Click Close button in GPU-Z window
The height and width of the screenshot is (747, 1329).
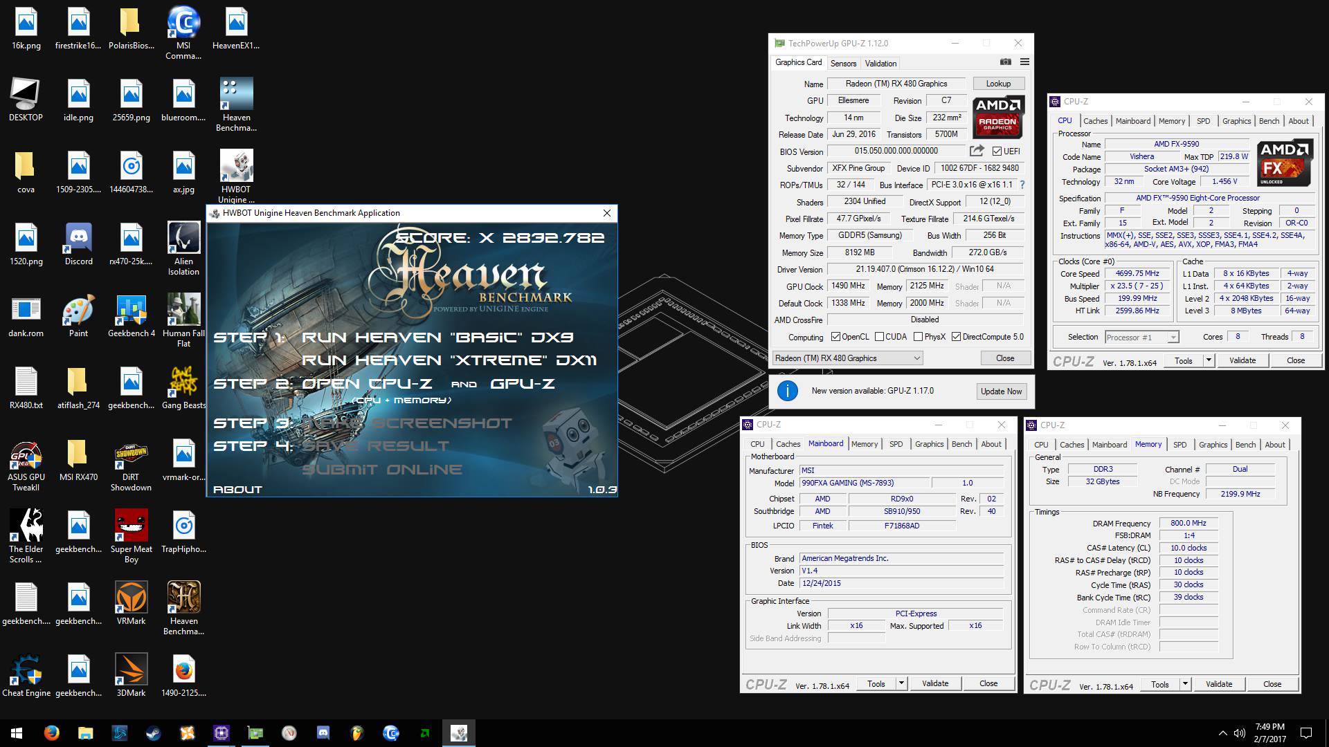(x=1005, y=358)
